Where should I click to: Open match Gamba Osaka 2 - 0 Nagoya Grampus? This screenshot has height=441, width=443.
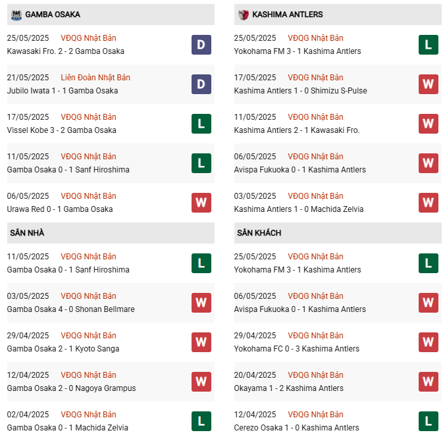72,388
